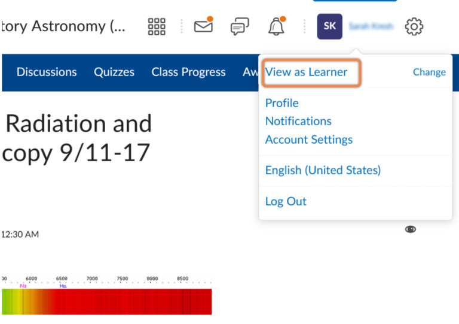Open the message alerts envelope icon
Viewport: 459px width, 324px height.
[203, 26]
